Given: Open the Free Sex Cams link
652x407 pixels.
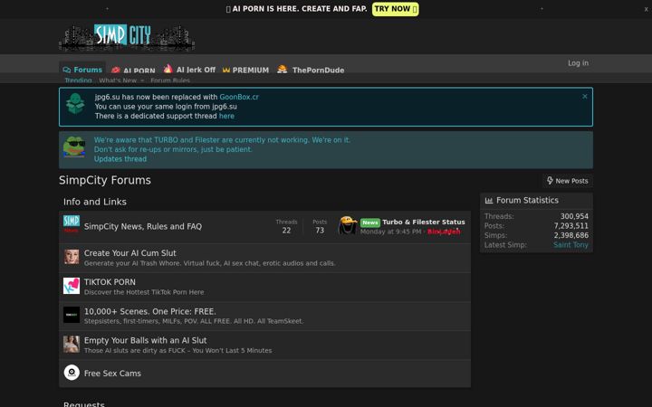Looking at the screenshot, I should [x=112, y=374].
